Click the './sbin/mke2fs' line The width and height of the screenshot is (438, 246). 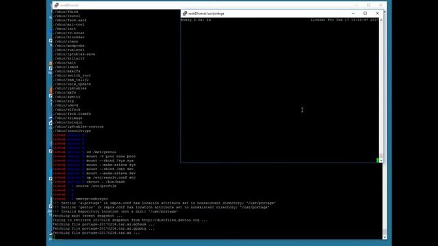coord(66,71)
